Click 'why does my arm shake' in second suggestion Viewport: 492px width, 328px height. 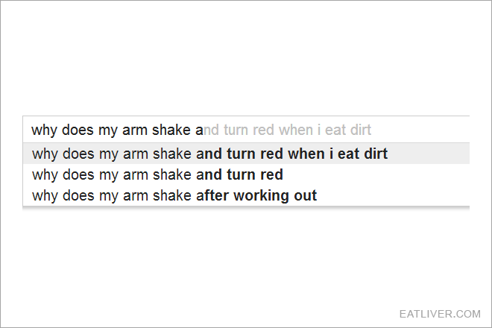coord(112,174)
